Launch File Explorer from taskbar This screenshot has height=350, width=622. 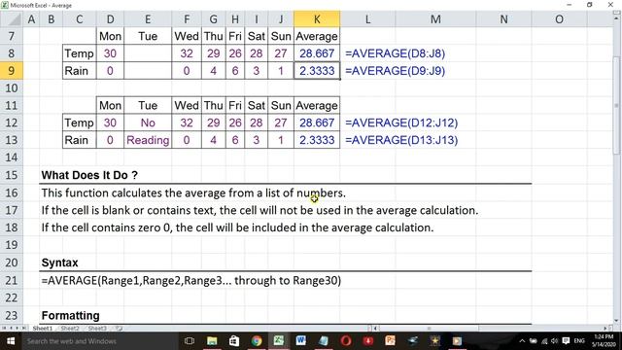click(212, 341)
